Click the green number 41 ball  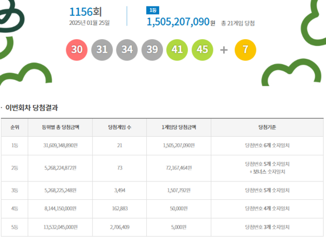(x=177, y=50)
